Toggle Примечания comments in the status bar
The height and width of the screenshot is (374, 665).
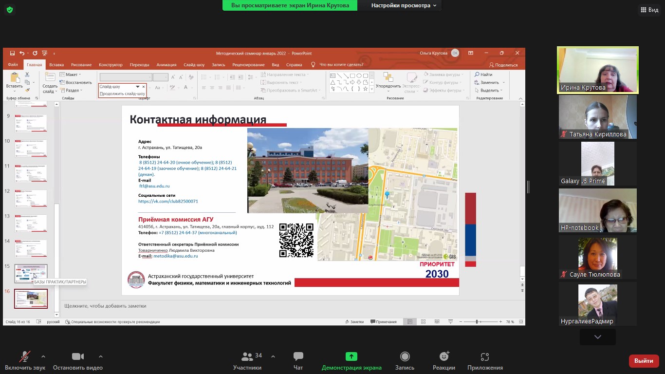[383, 322]
